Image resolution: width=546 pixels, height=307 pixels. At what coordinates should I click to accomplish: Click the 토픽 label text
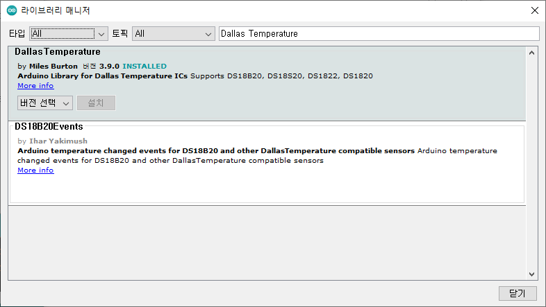[x=119, y=34]
